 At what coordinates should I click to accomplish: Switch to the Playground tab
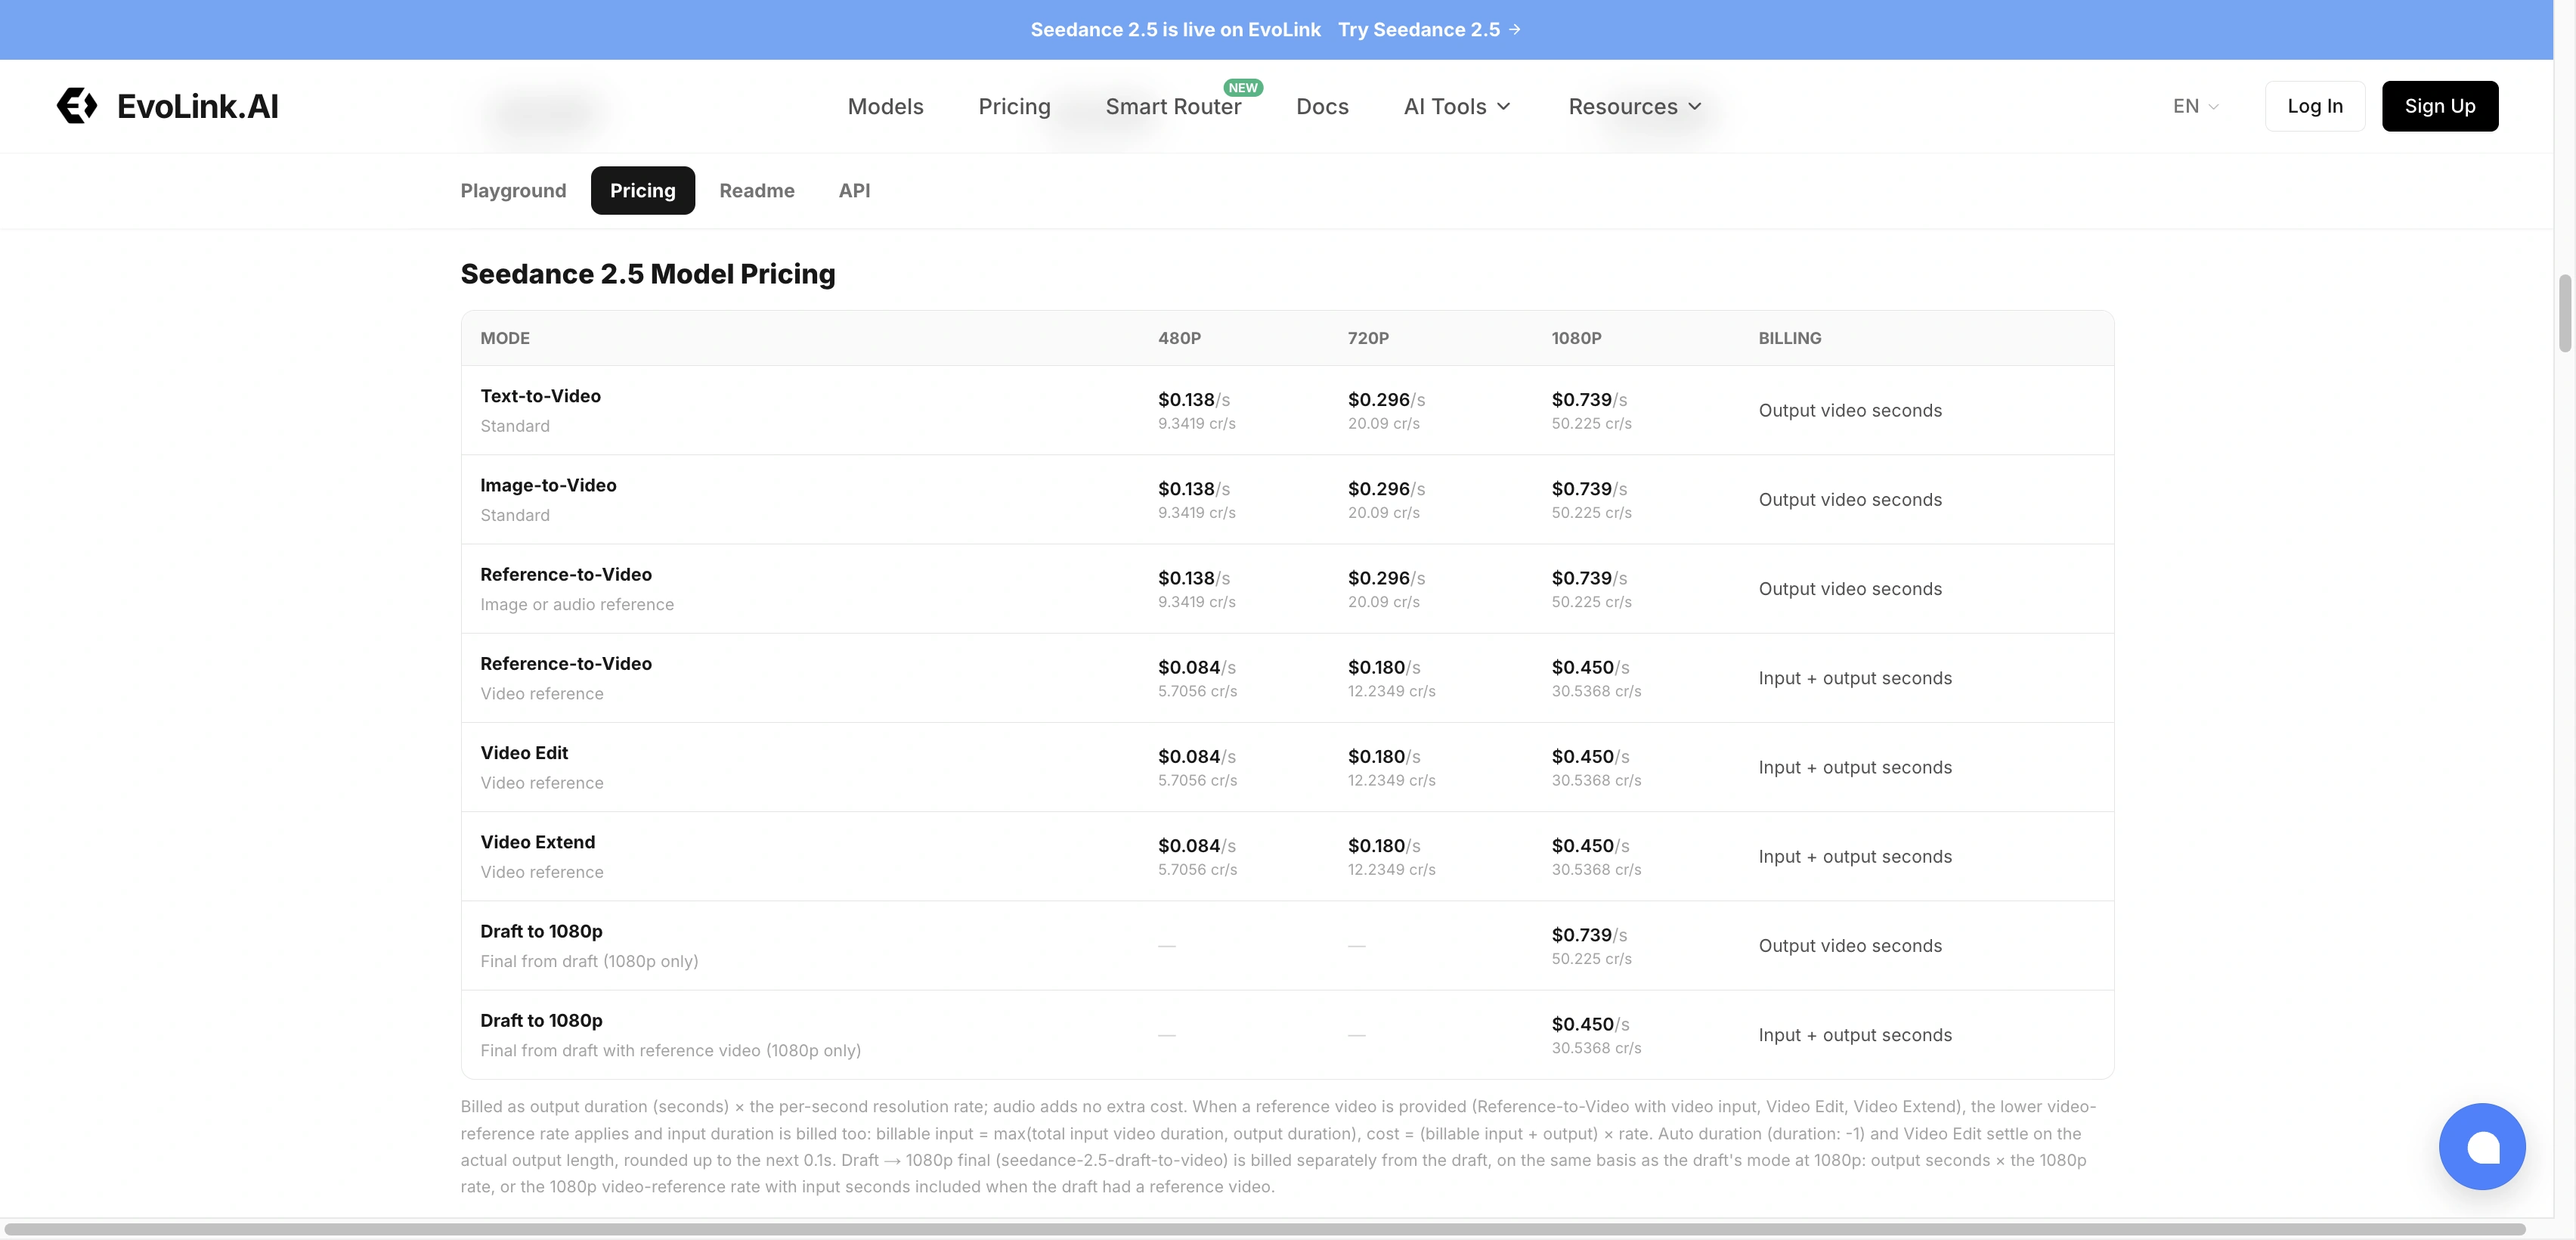pos(513,190)
